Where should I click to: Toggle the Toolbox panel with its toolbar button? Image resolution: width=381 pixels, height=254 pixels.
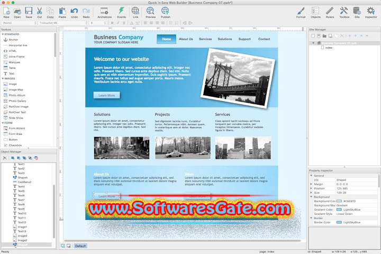pyautogui.click(x=344, y=12)
